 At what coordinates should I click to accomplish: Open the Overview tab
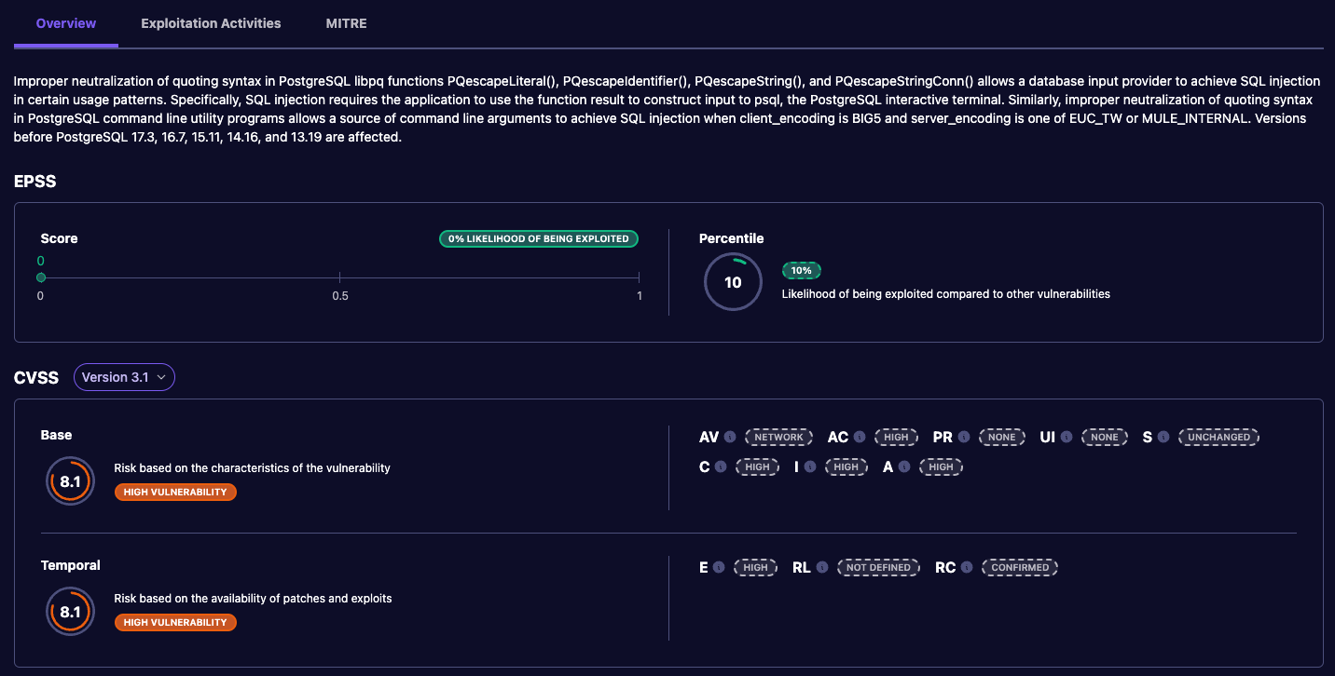[x=66, y=23]
